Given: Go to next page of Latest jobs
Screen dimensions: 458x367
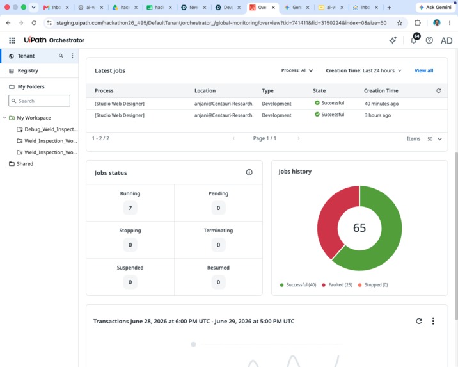Looking at the screenshot, I should (x=299, y=138).
